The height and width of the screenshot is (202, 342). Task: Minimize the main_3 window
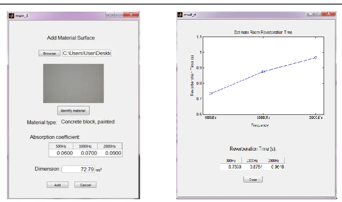(110, 15)
